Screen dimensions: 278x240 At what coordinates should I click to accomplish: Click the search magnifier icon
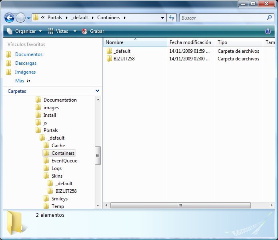click(x=269, y=18)
